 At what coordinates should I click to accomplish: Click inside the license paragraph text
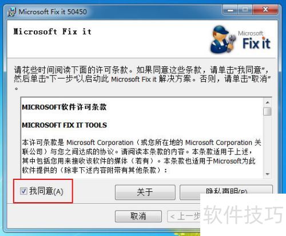pyautogui.click(x=141, y=156)
